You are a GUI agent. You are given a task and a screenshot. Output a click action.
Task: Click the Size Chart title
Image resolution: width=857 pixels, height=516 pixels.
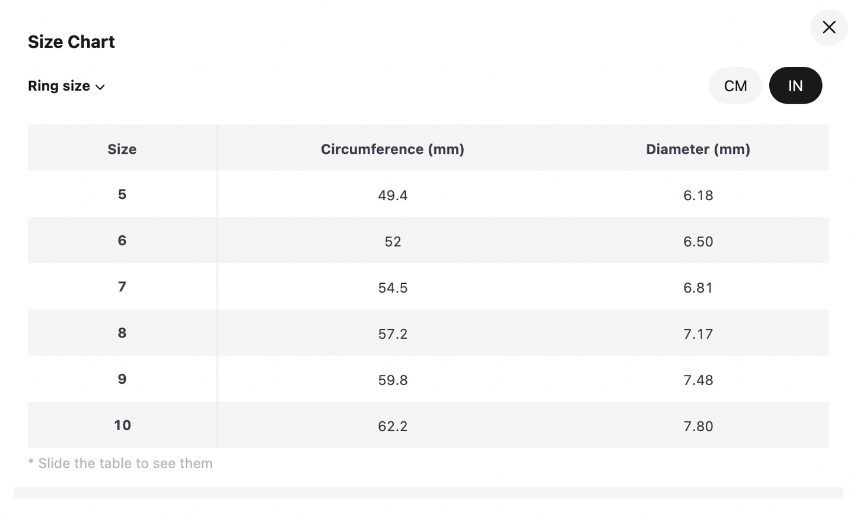click(x=71, y=41)
